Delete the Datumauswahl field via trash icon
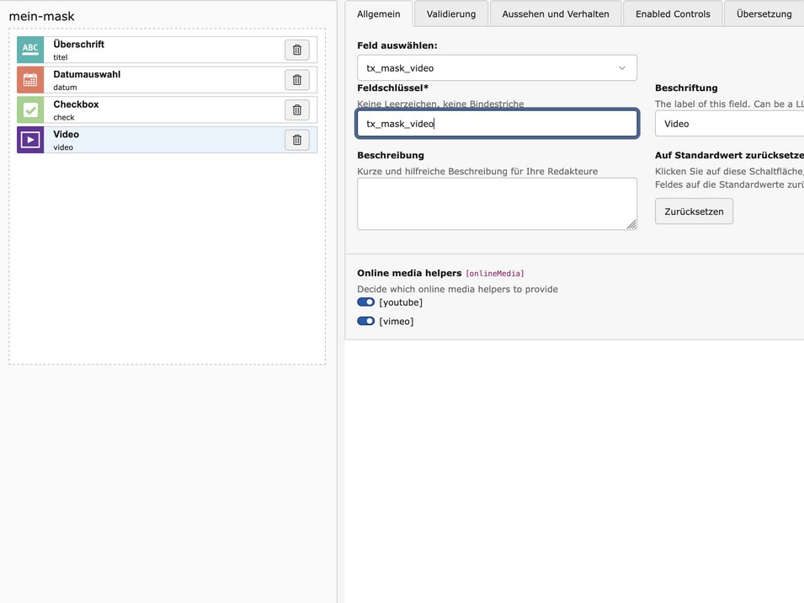Image resolution: width=804 pixels, height=603 pixels. click(297, 80)
